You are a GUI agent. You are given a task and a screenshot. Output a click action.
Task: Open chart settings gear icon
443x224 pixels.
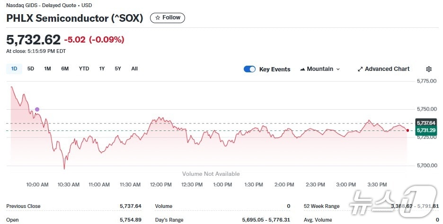click(429, 69)
